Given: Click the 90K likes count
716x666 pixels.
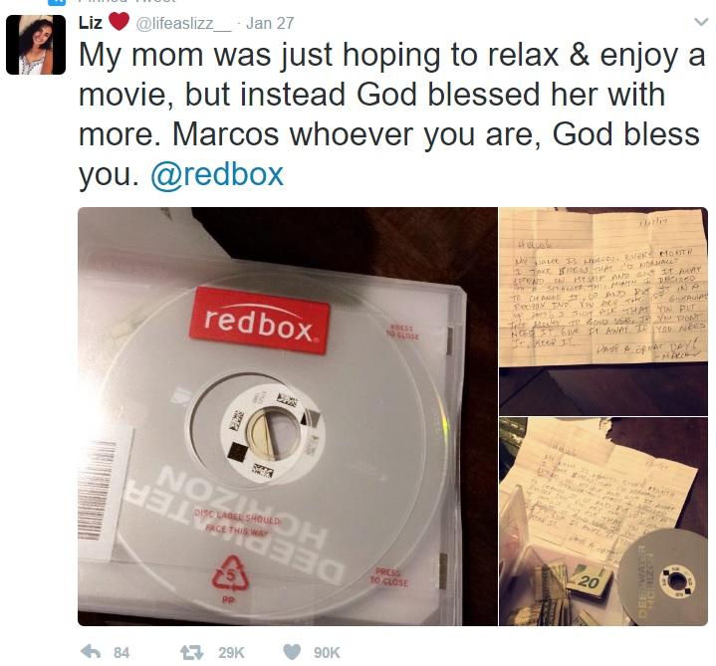Looking at the screenshot, I should pyautogui.click(x=327, y=653).
